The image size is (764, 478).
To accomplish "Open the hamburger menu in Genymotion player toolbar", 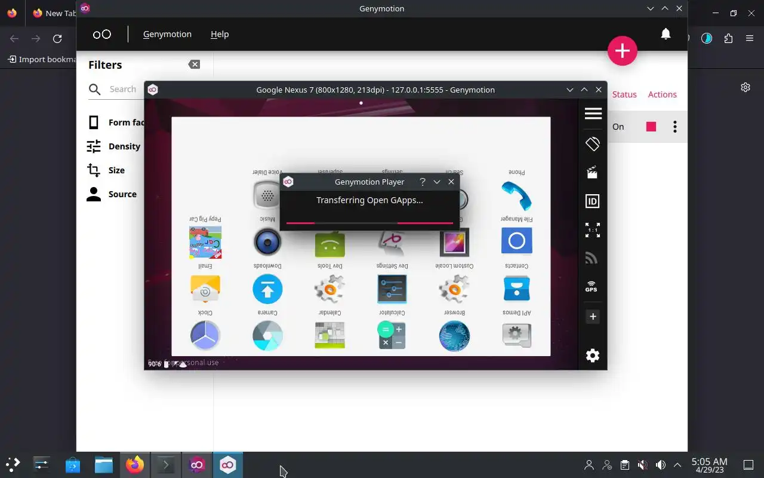I will tap(593, 114).
